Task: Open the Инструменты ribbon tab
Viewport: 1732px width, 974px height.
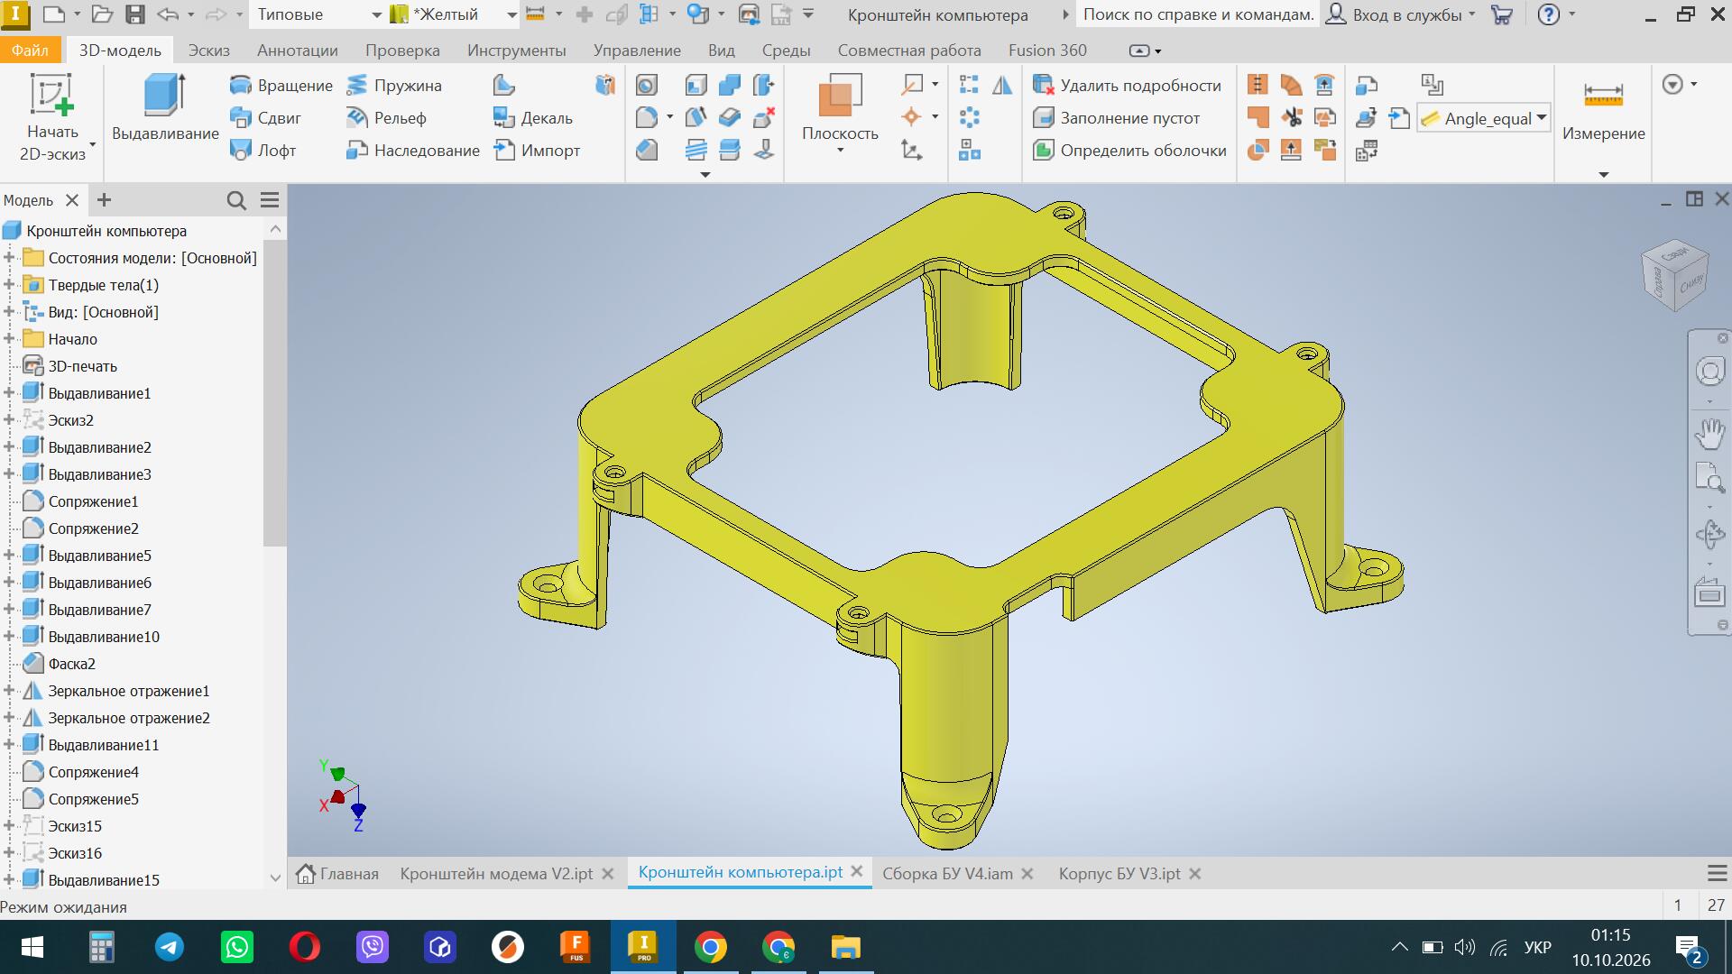Action: click(516, 51)
